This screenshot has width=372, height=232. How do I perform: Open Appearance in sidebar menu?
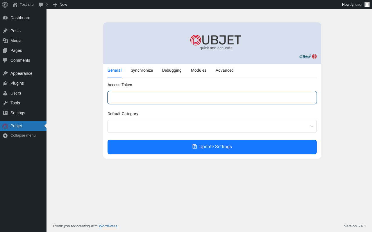click(23, 73)
